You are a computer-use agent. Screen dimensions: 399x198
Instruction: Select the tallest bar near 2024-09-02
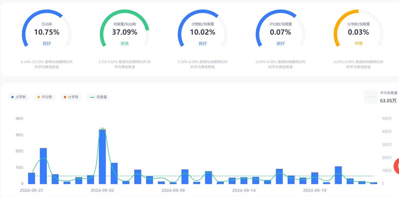pos(102,157)
